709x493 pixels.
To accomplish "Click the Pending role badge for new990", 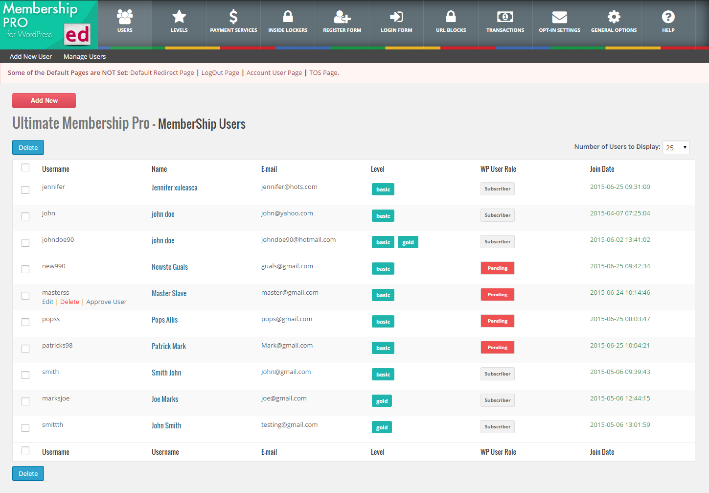I will pos(497,268).
